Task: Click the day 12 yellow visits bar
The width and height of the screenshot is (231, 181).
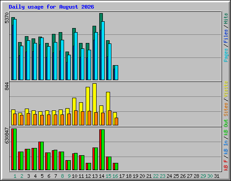Action: (88, 99)
